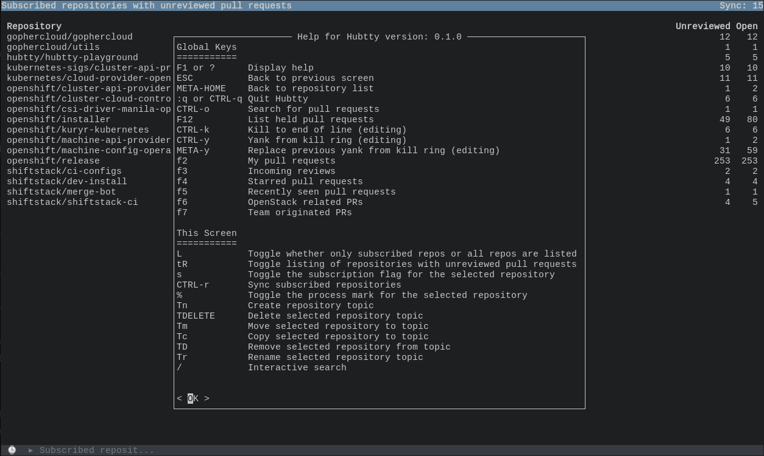Click the 'Open' column header
The height and width of the screenshot is (456, 764).
[x=746, y=26]
